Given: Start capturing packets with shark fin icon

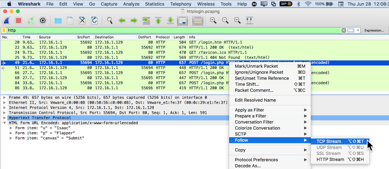Looking at the screenshot, I should click(7, 21).
